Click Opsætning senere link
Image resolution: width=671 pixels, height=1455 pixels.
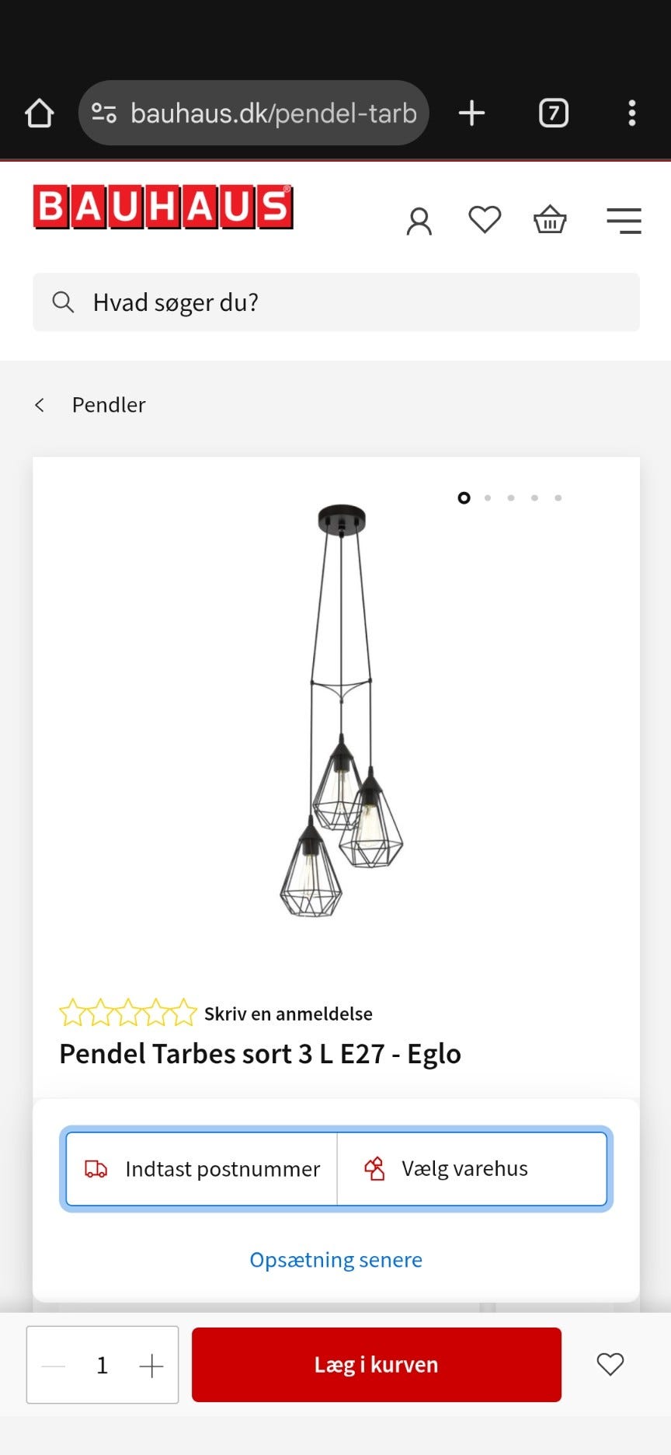tap(335, 1260)
